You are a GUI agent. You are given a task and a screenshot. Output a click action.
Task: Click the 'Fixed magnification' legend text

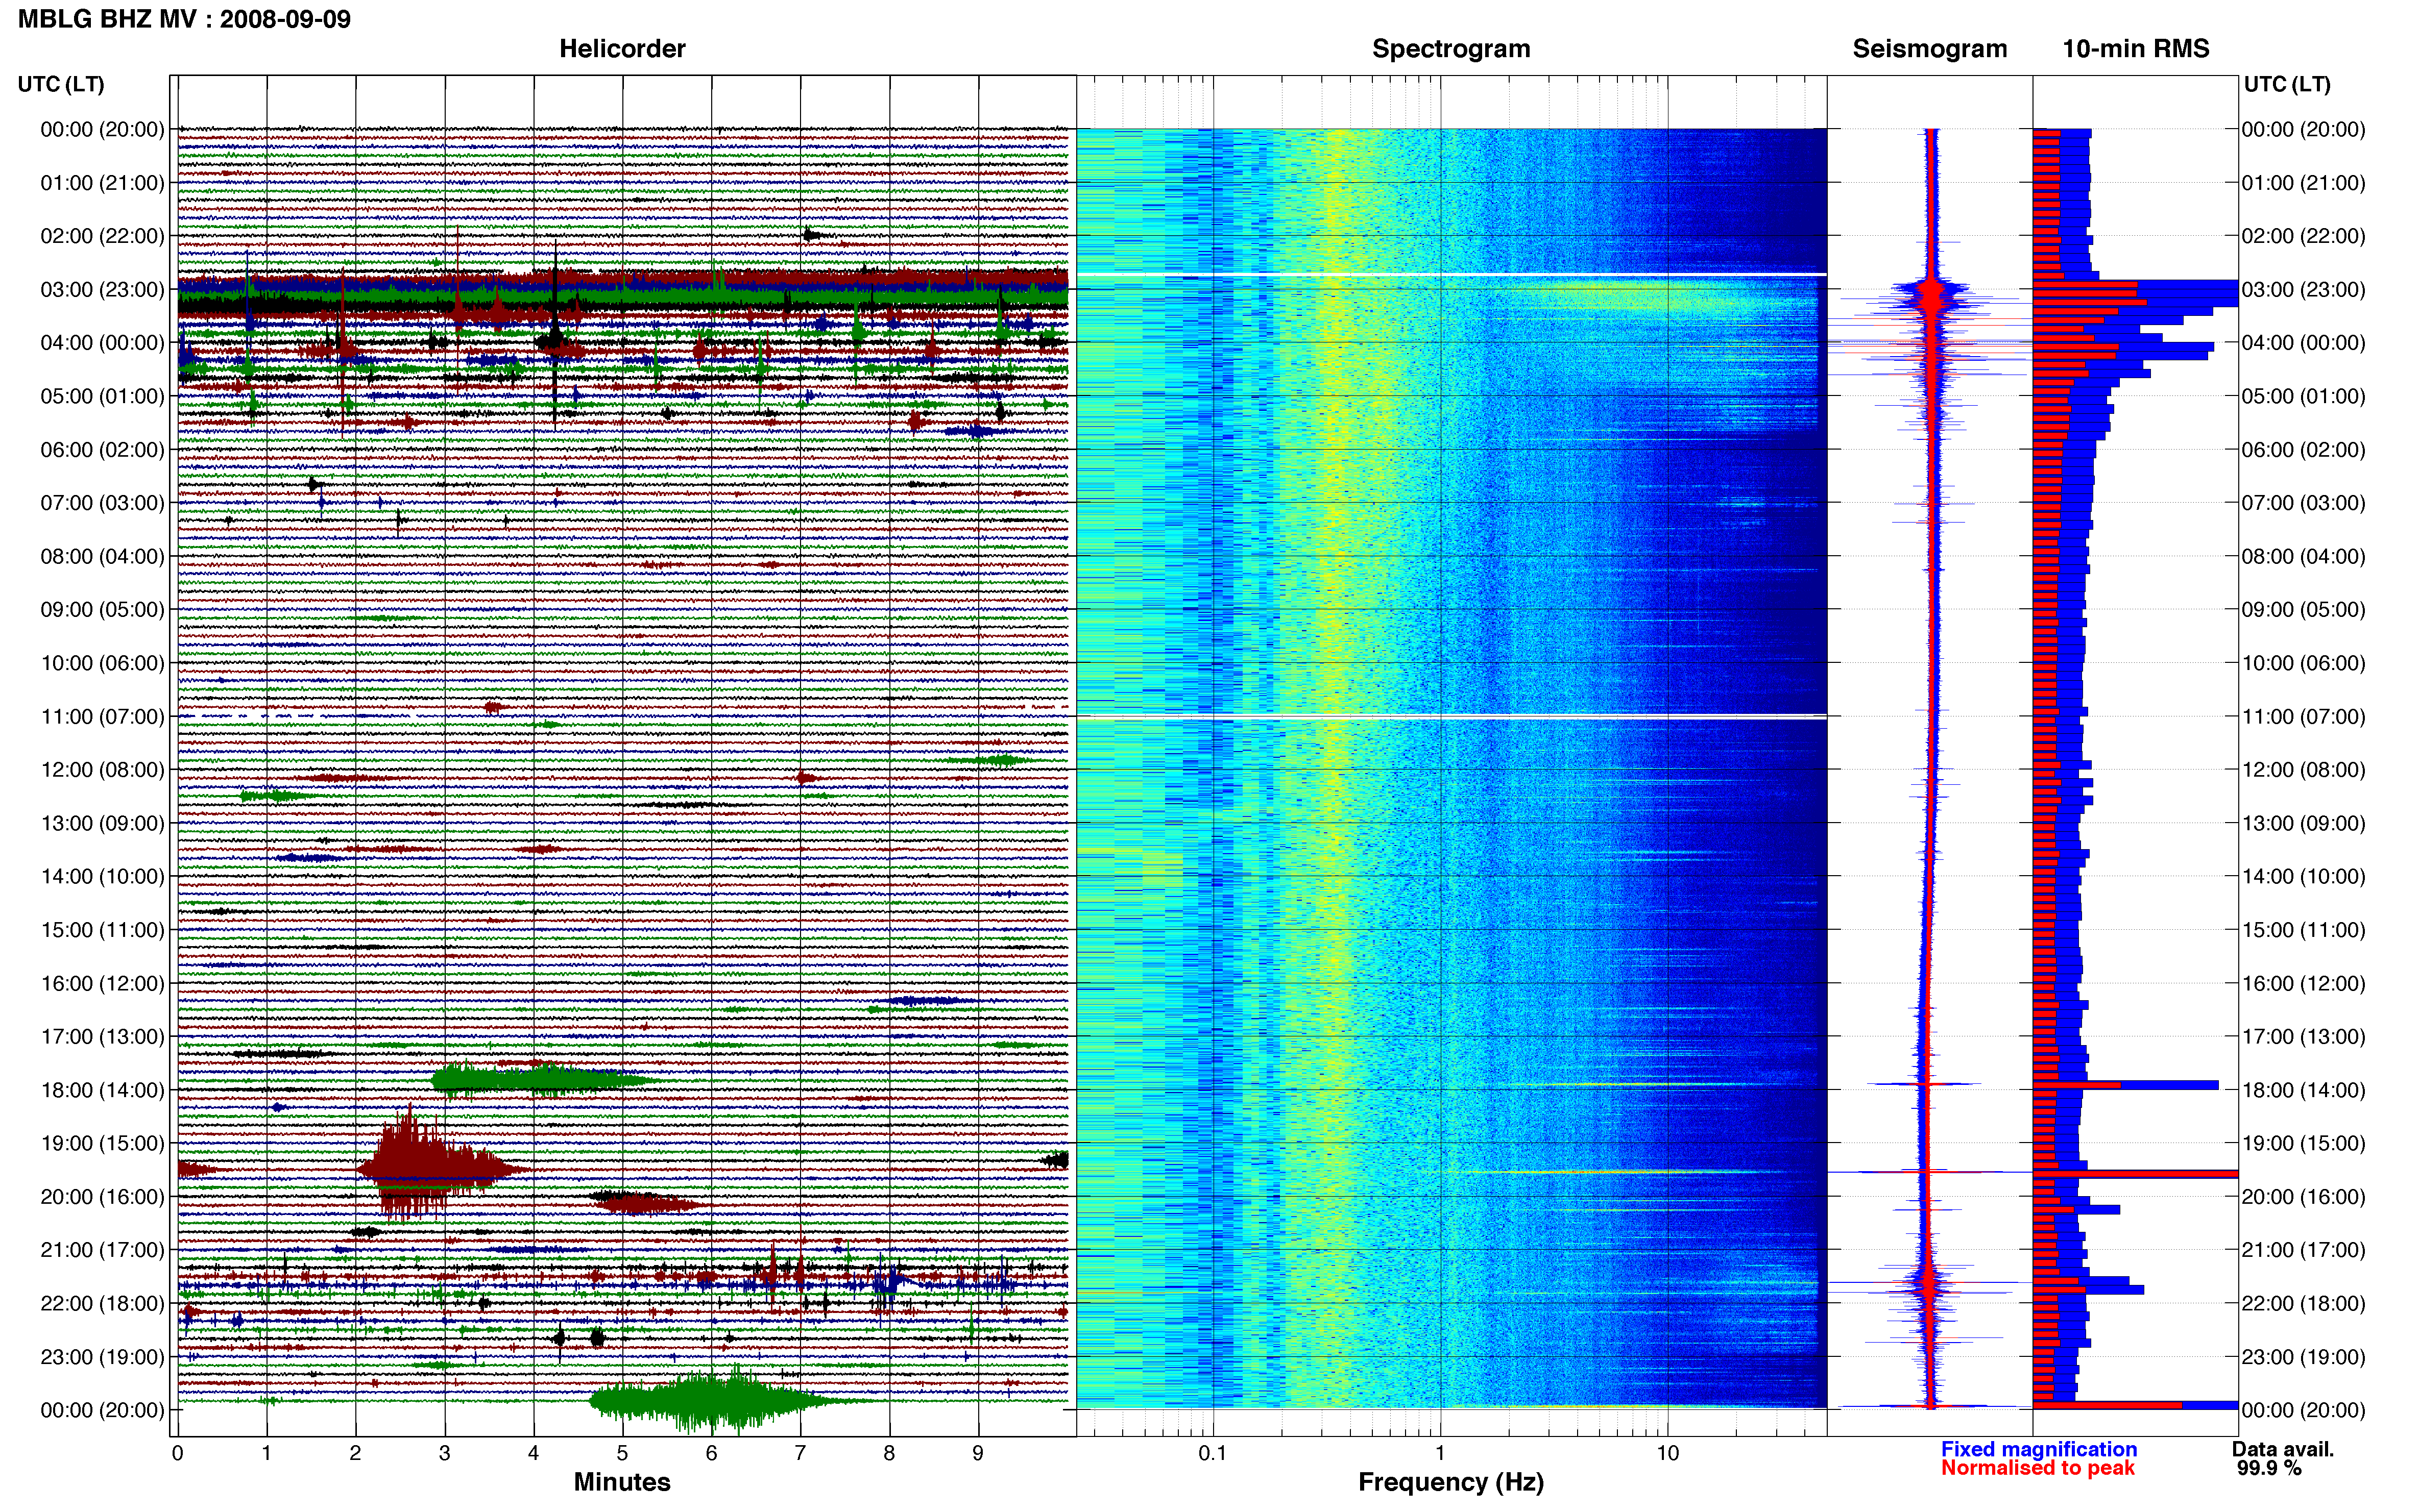click(2039, 1449)
